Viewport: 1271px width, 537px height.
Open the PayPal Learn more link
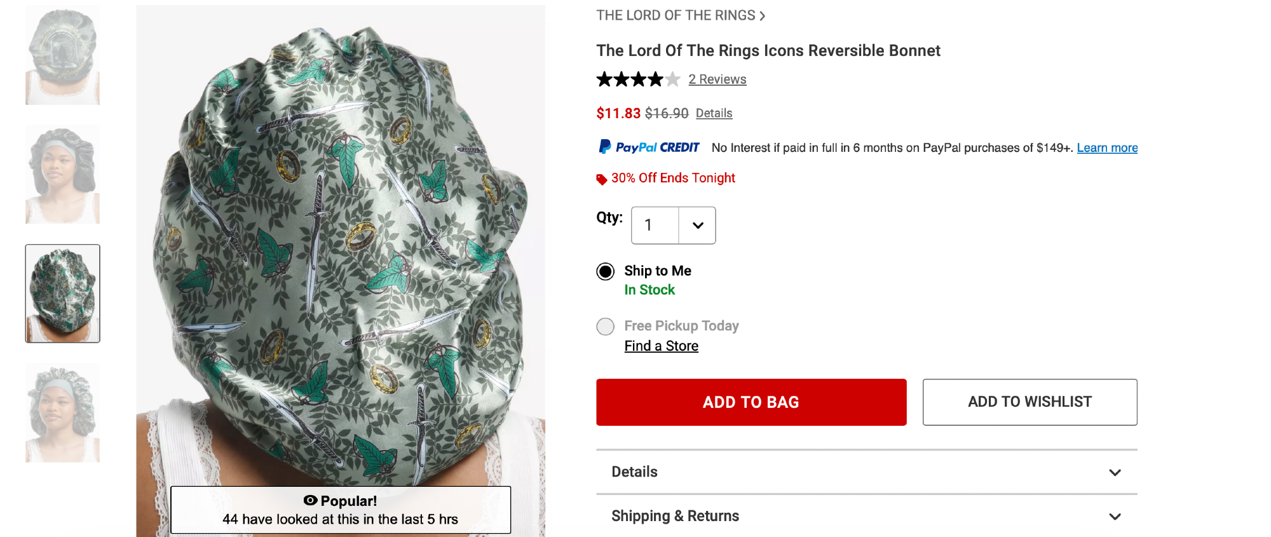[1107, 148]
